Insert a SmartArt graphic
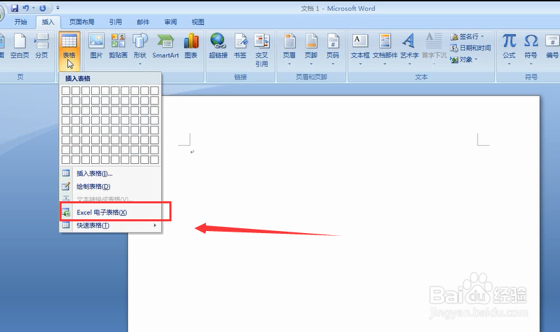This screenshot has width=560, height=332. [x=165, y=46]
